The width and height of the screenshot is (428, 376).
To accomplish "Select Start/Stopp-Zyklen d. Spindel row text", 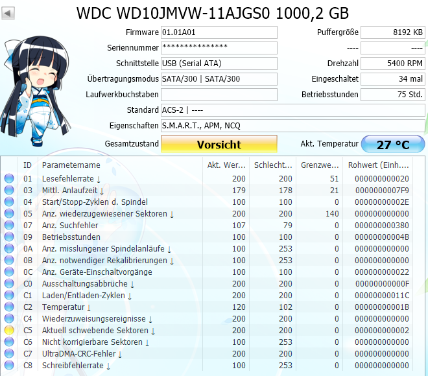I will click(x=95, y=202).
